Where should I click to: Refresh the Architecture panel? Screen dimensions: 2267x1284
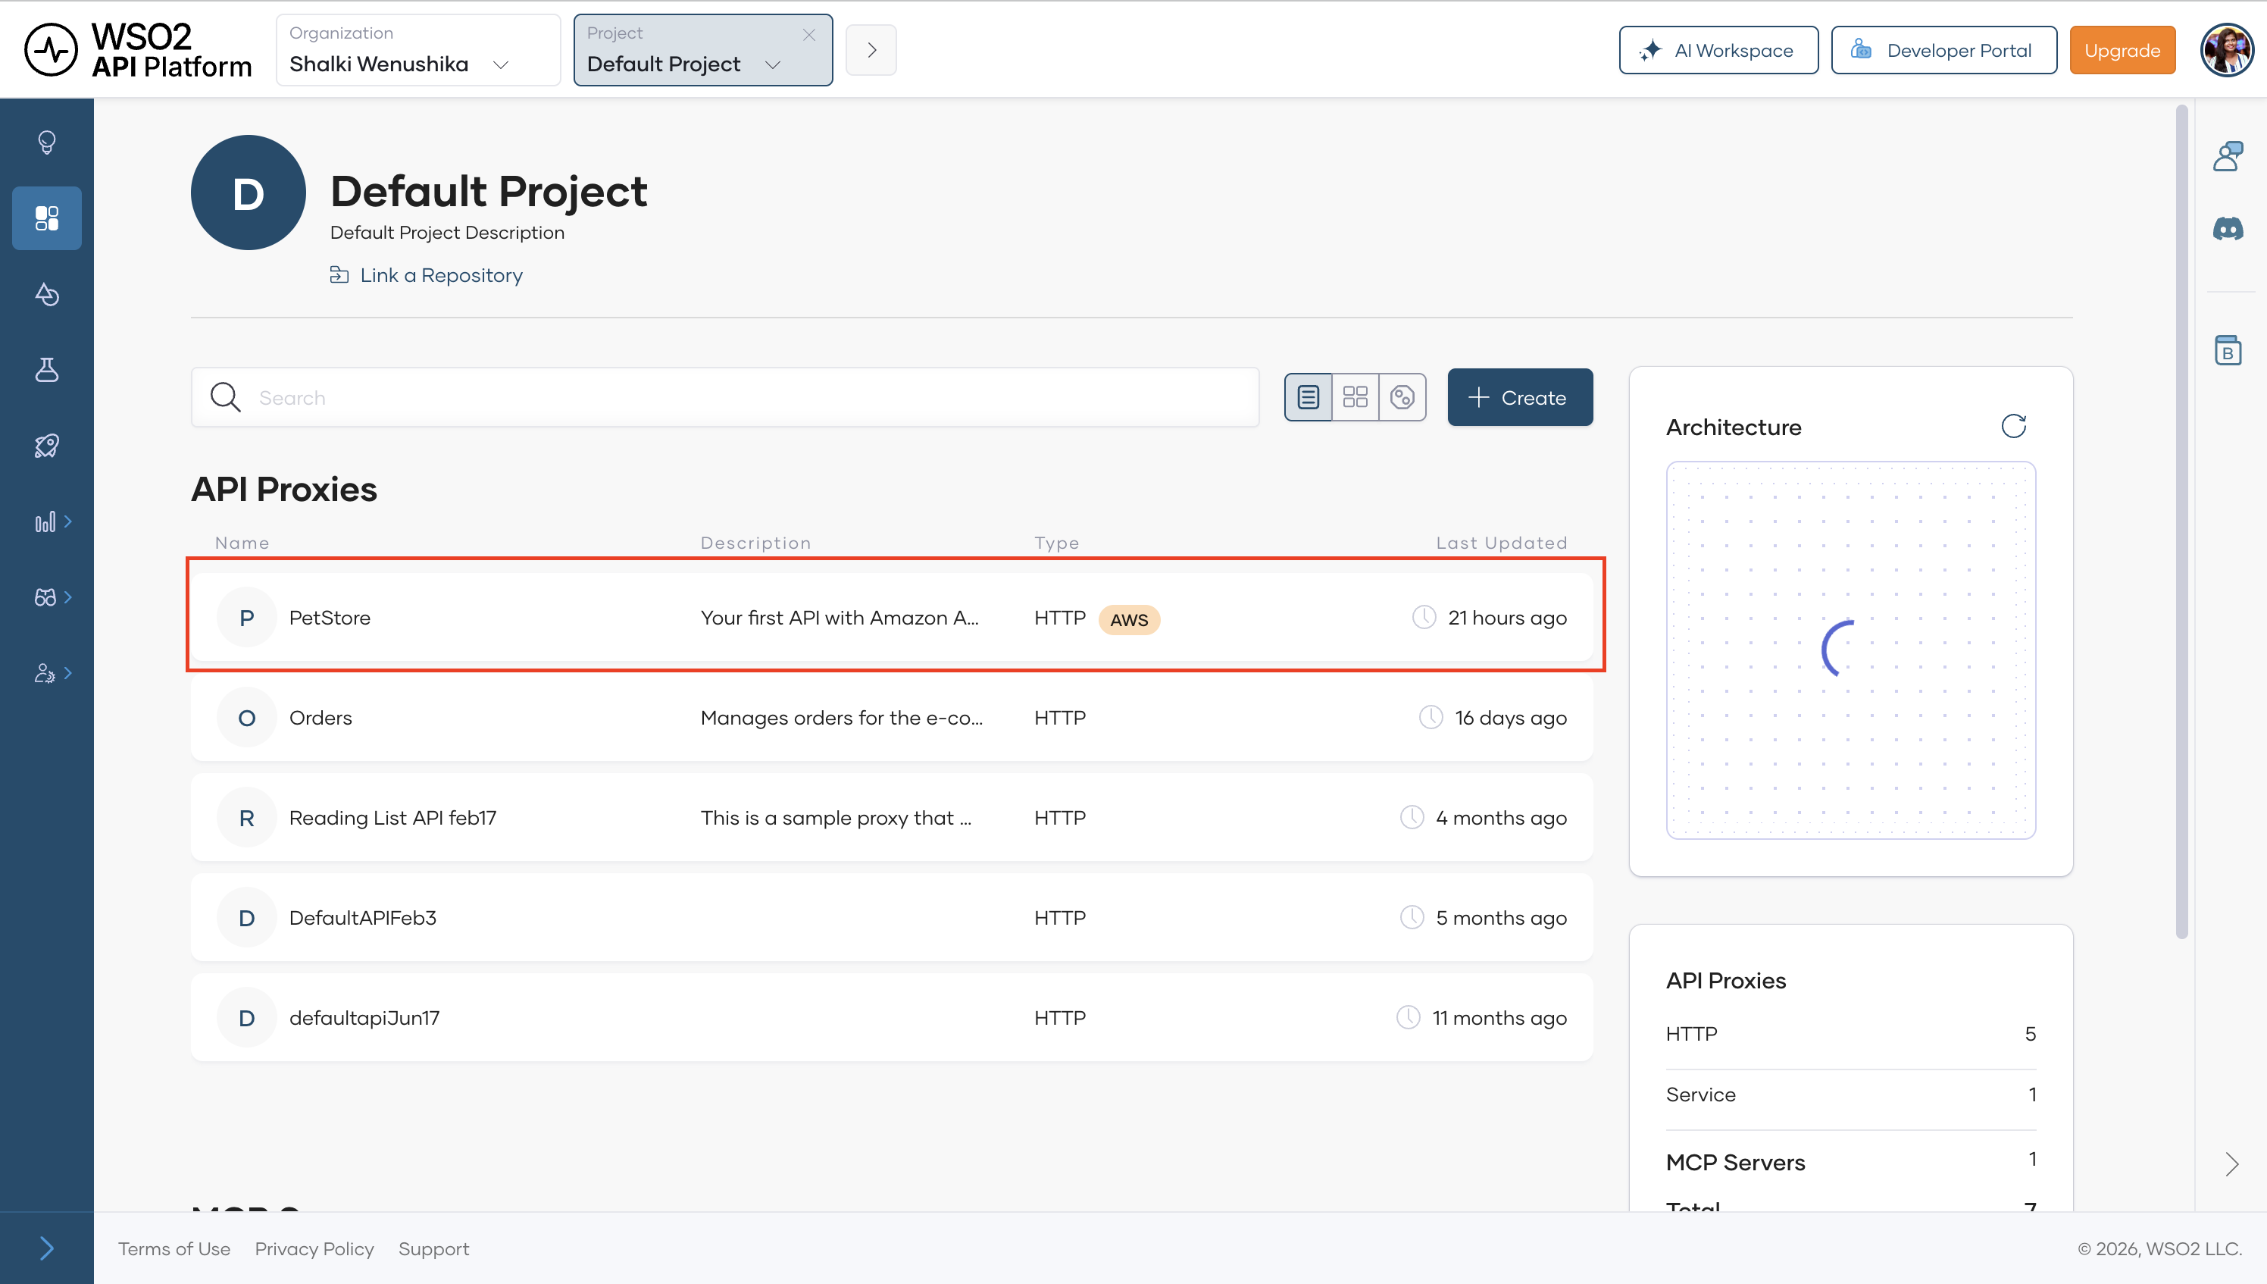(x=2013, y=427)
